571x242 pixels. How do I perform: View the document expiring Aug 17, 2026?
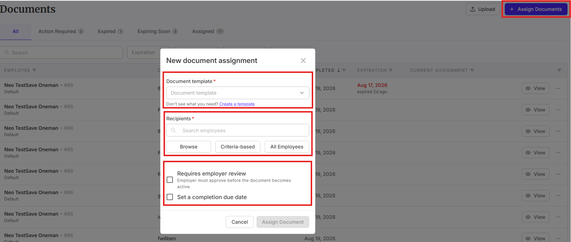click(x=535, y=88)
